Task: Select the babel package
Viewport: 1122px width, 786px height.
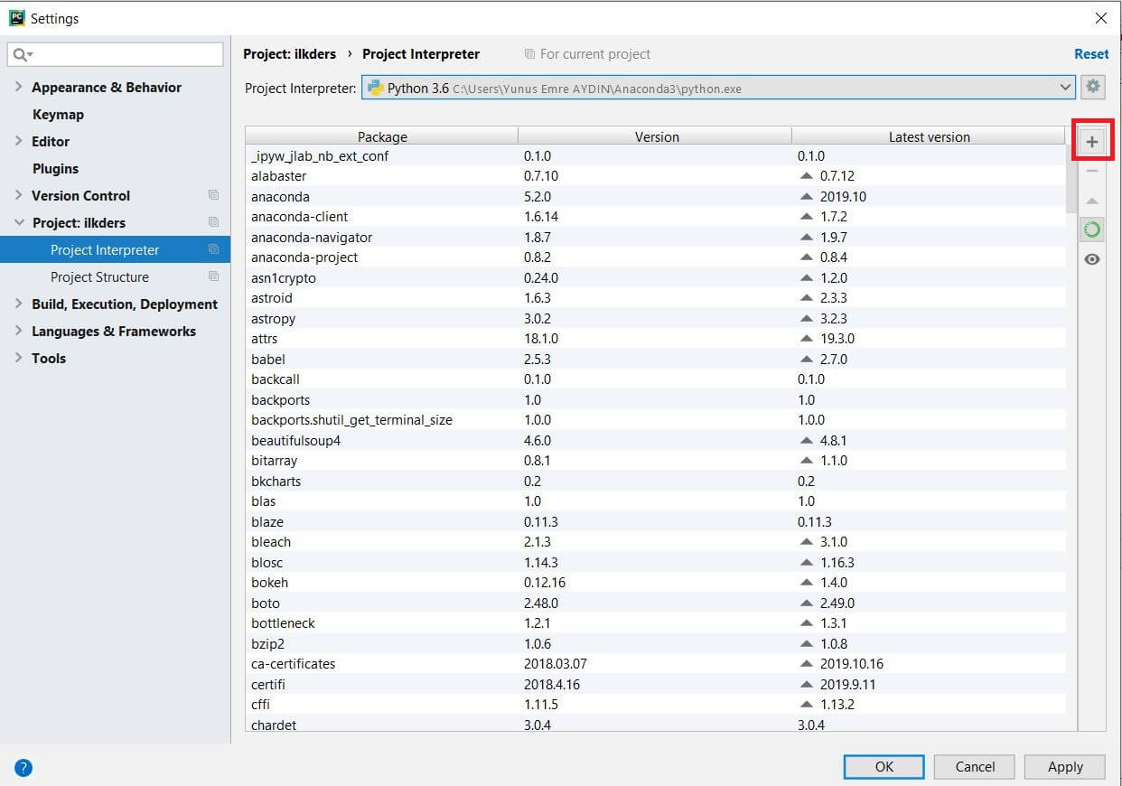Action: [x=656, y=359]
